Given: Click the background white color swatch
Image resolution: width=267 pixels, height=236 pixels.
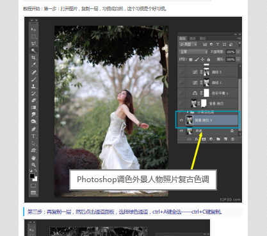Looking at the screenshot, I should 36,179.
